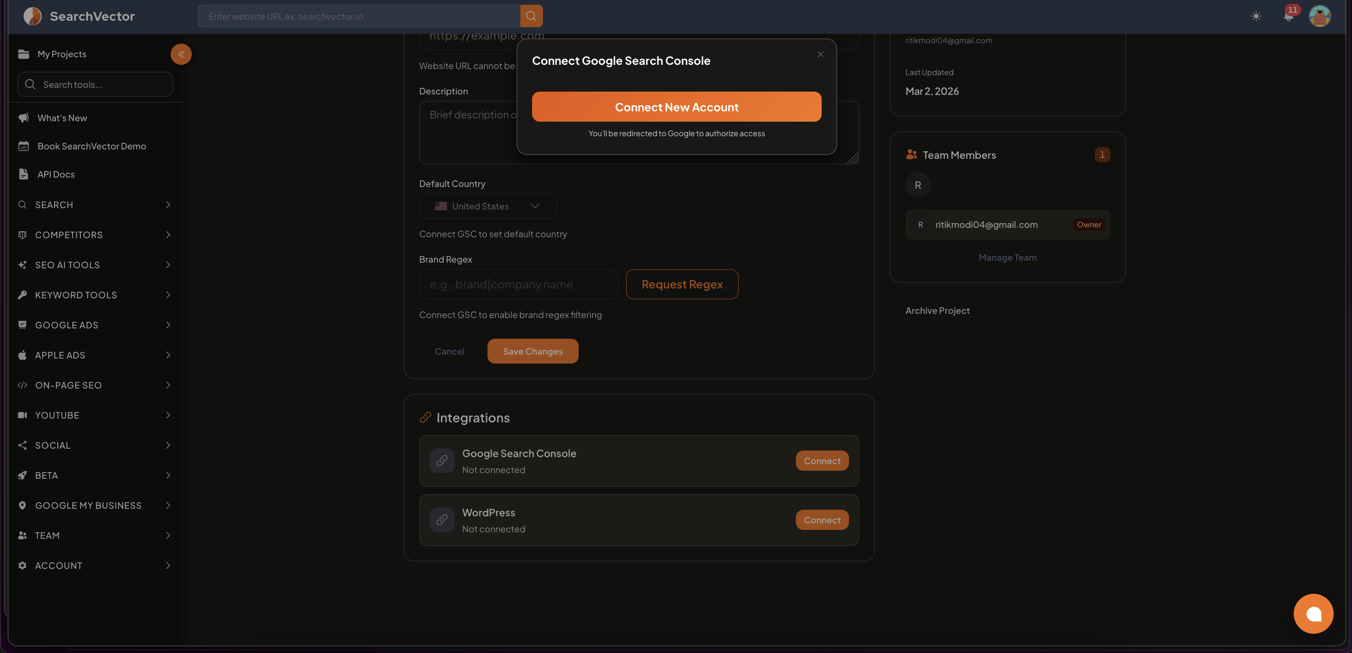Expand the YOUTUBE chevron
The height and width of the screenshot is (653, 1352).
168,415
